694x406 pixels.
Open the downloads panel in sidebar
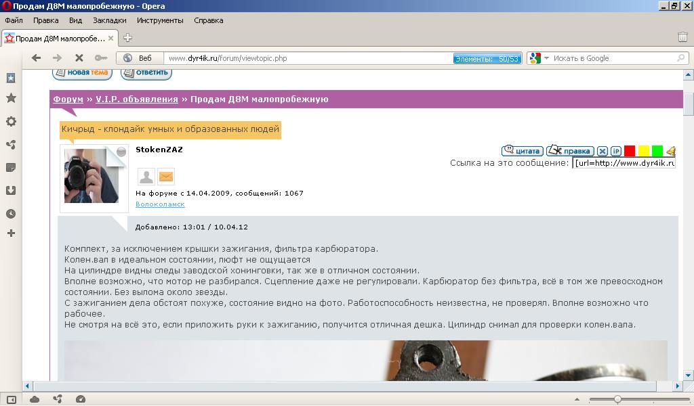[11, 190]
